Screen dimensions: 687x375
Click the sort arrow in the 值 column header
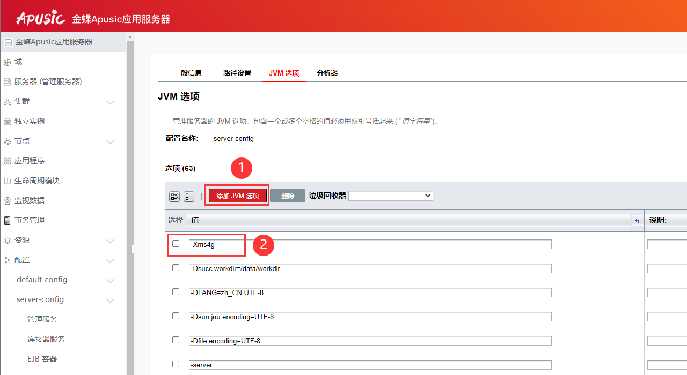coord(637,220)
